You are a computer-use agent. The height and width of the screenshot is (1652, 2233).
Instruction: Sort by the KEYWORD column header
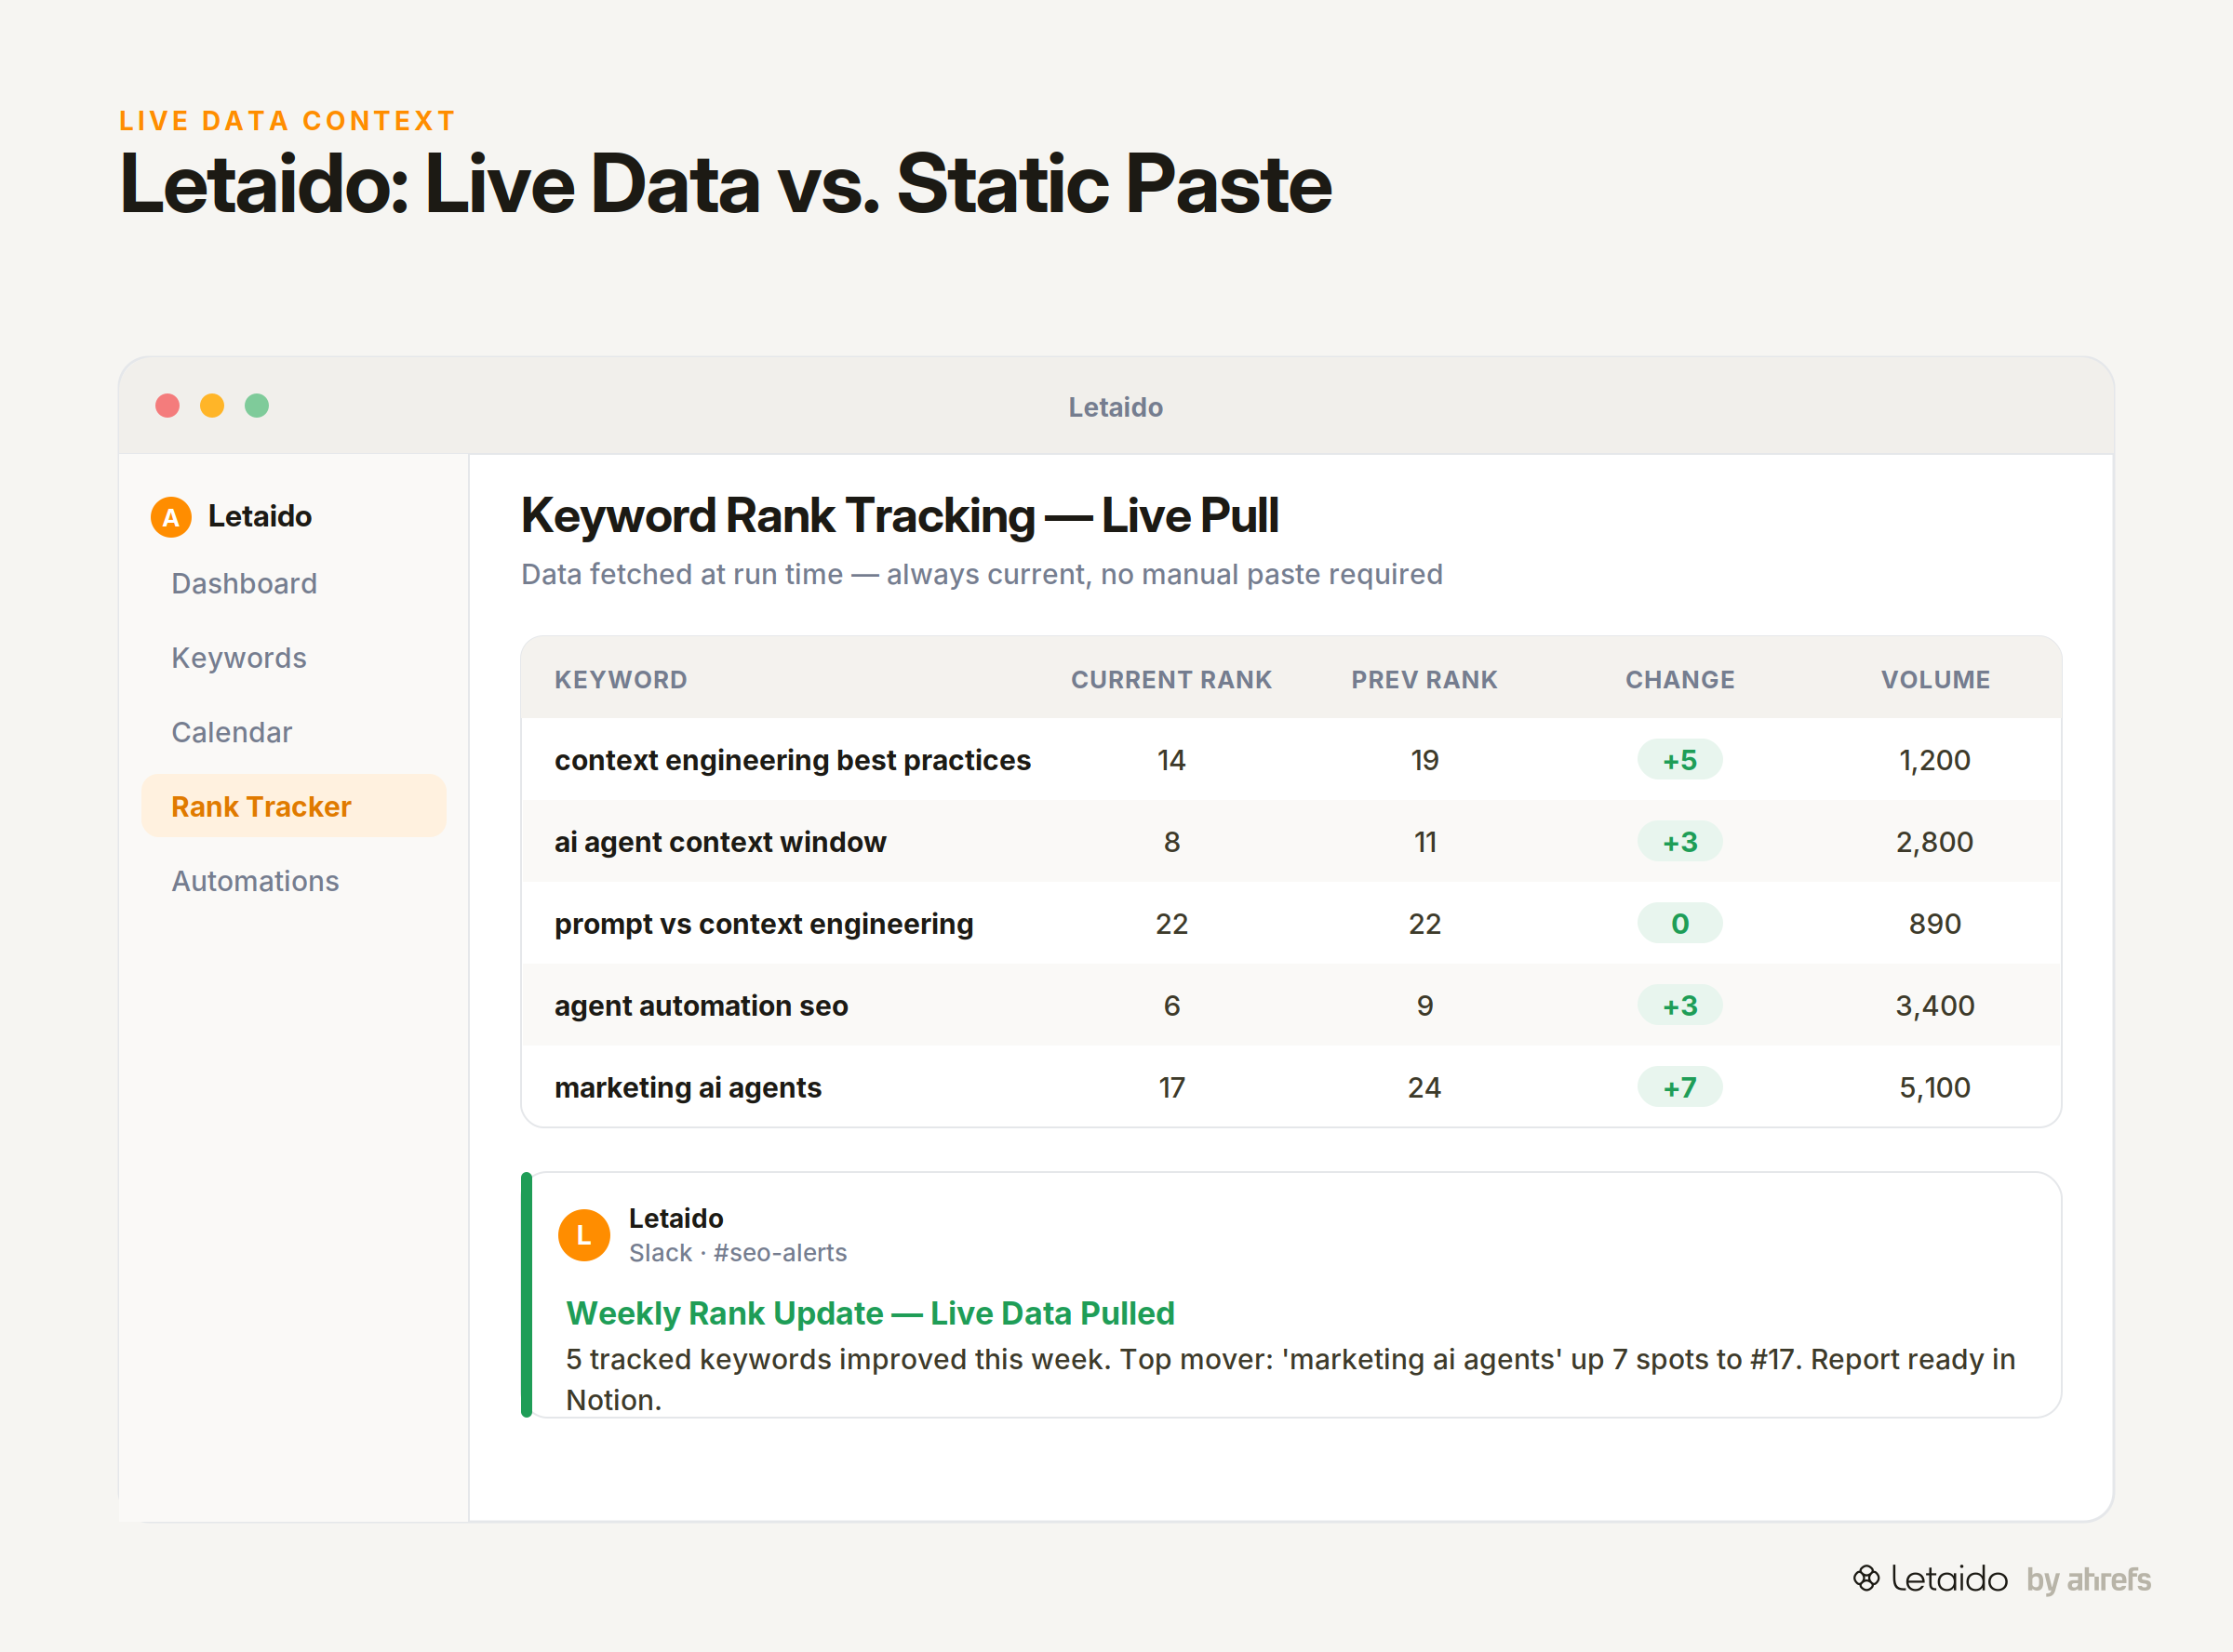[621, 679]
